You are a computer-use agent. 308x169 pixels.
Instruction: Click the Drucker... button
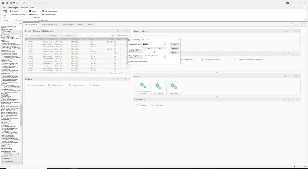point(175,52)
